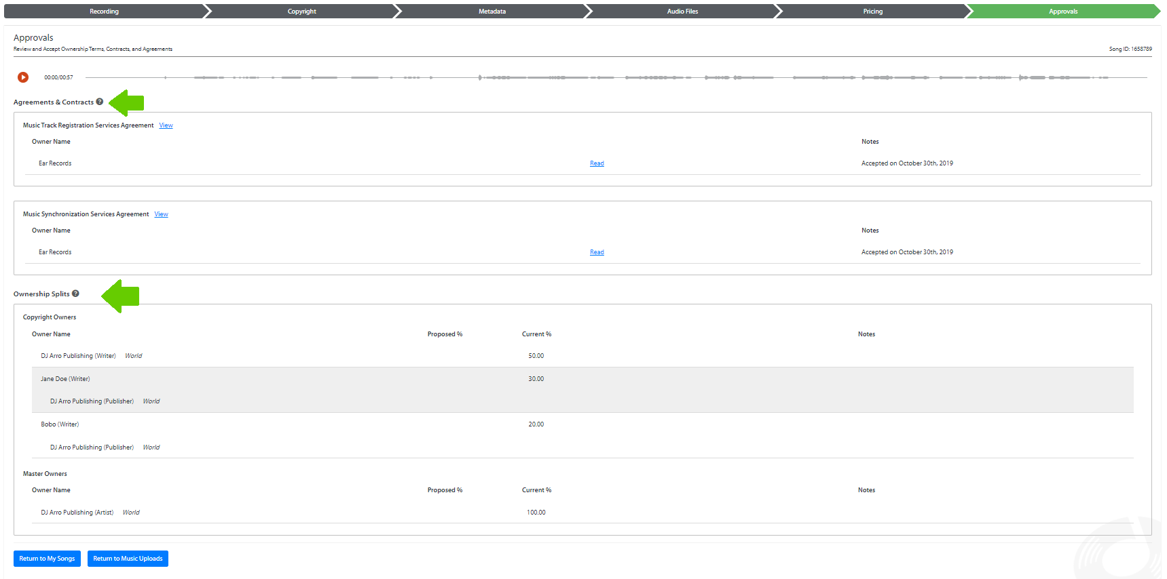Click Ear Records in Synchronization agreement
The image size is (1167, 579).
point(55,252)
